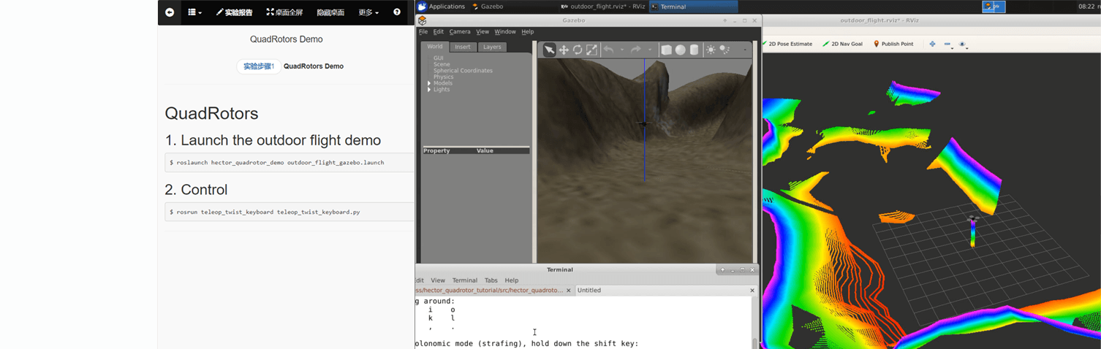Open the View menu in Gazebo
The image size is (1101, 349).
coord(483,31)
